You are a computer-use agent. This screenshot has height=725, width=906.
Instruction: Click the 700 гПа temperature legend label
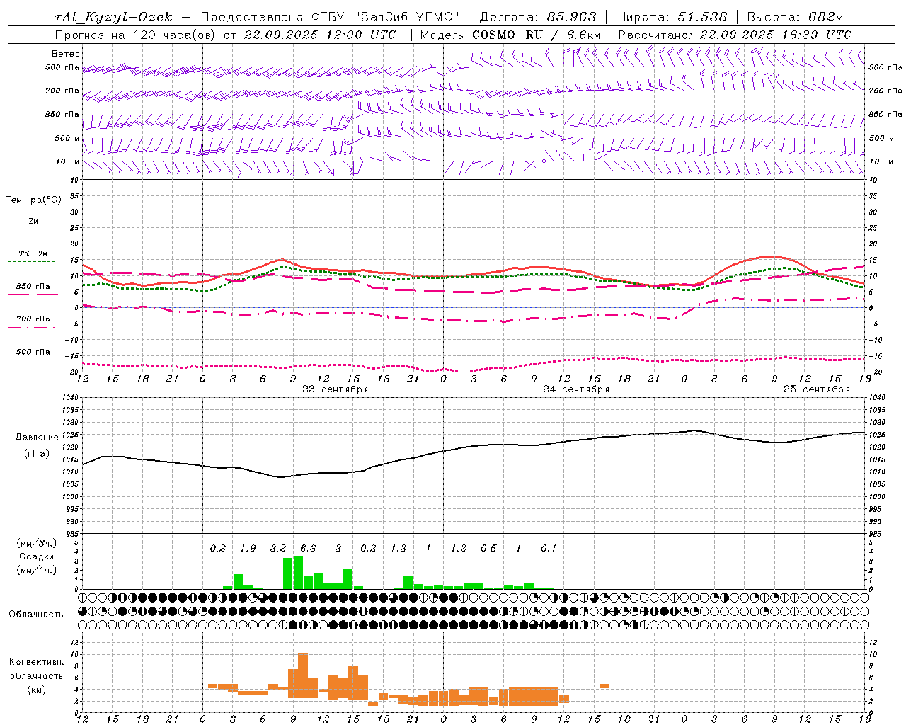(33, 319)
